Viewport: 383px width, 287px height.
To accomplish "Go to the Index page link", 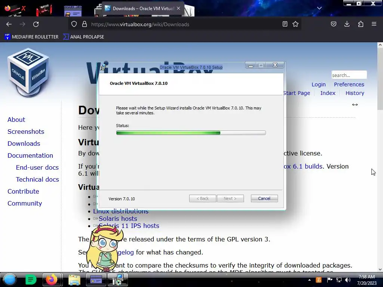I will (328, 93).
